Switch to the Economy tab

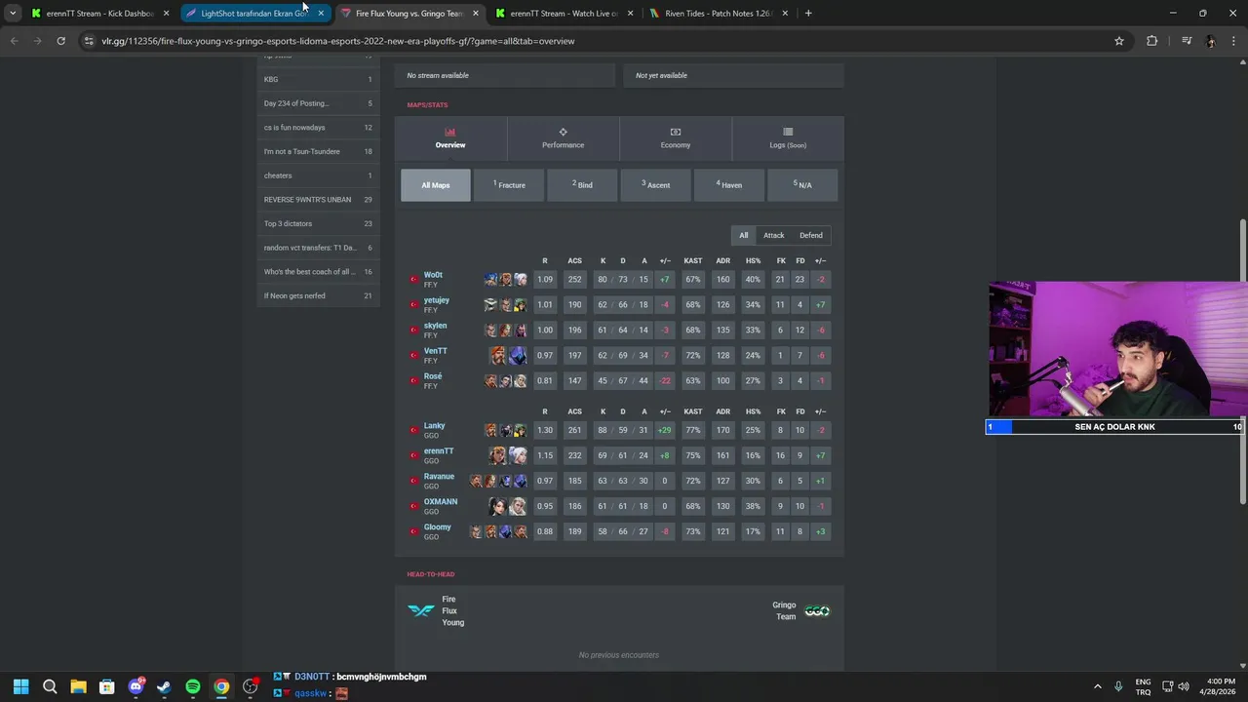pyautogui.click(x=675, y=137)
